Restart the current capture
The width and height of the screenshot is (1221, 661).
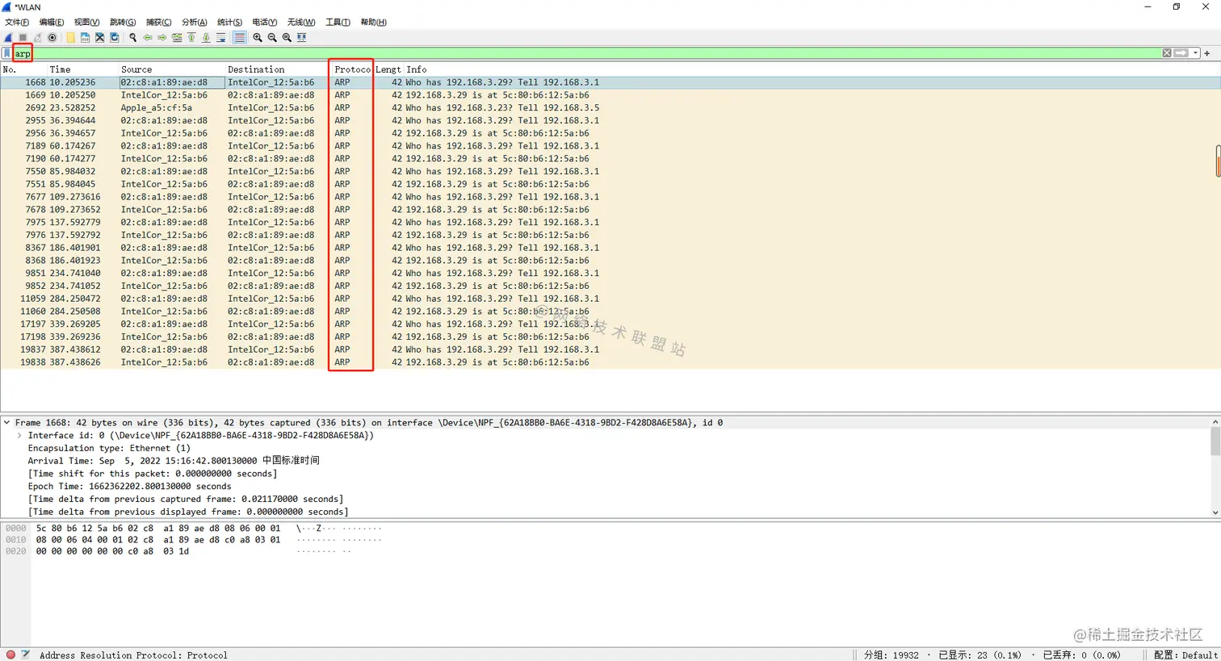(x=37, y=37)
